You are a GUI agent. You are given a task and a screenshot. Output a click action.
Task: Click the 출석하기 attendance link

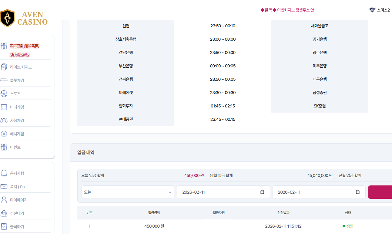17,227
